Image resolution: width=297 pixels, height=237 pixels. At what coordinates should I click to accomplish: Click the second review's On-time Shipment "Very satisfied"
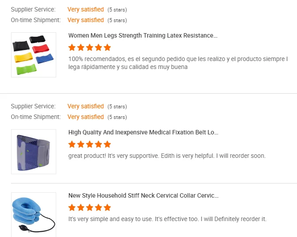[x=85, y=117]
